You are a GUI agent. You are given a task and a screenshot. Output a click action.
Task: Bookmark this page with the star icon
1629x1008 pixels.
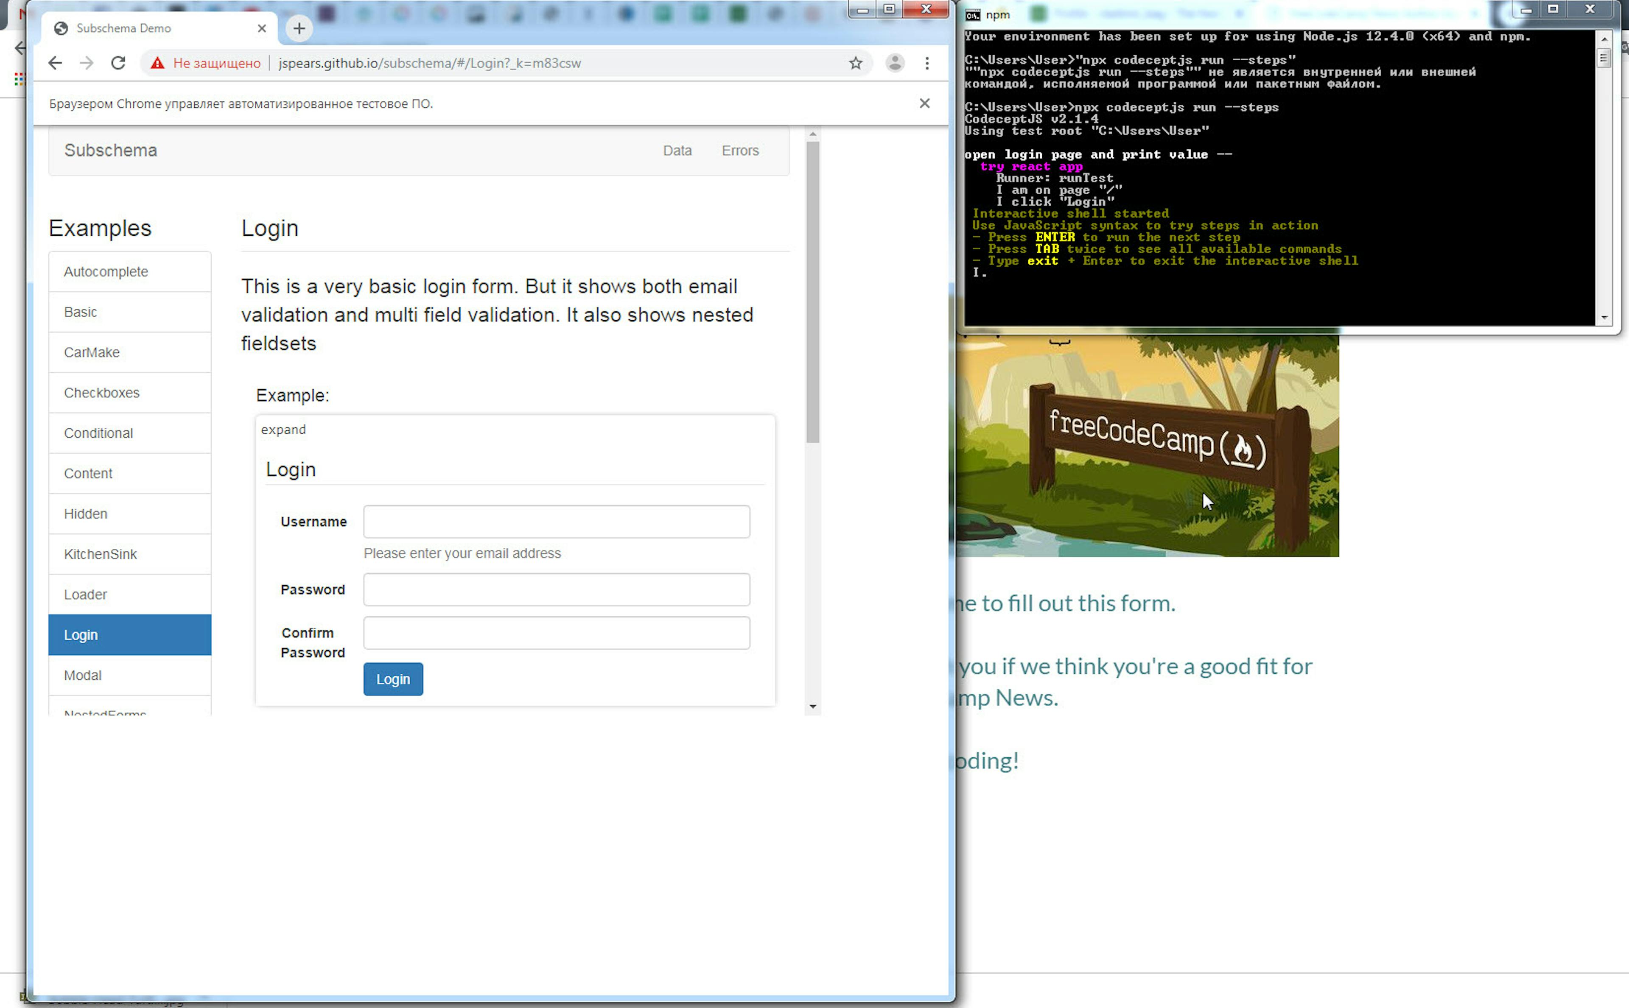(x=856, y=63)
